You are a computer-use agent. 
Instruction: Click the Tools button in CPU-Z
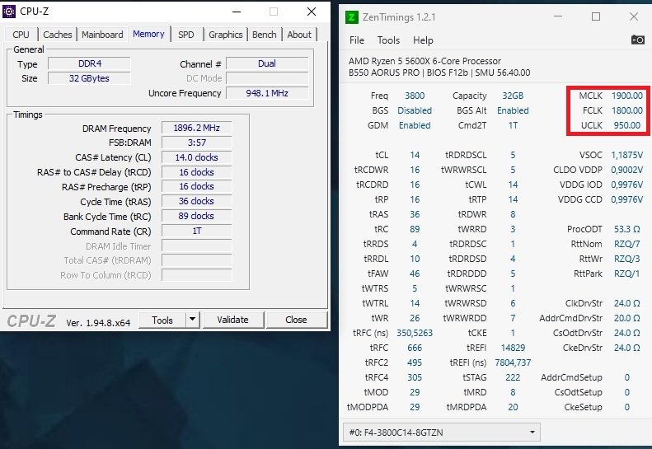(x=162, y=320)
